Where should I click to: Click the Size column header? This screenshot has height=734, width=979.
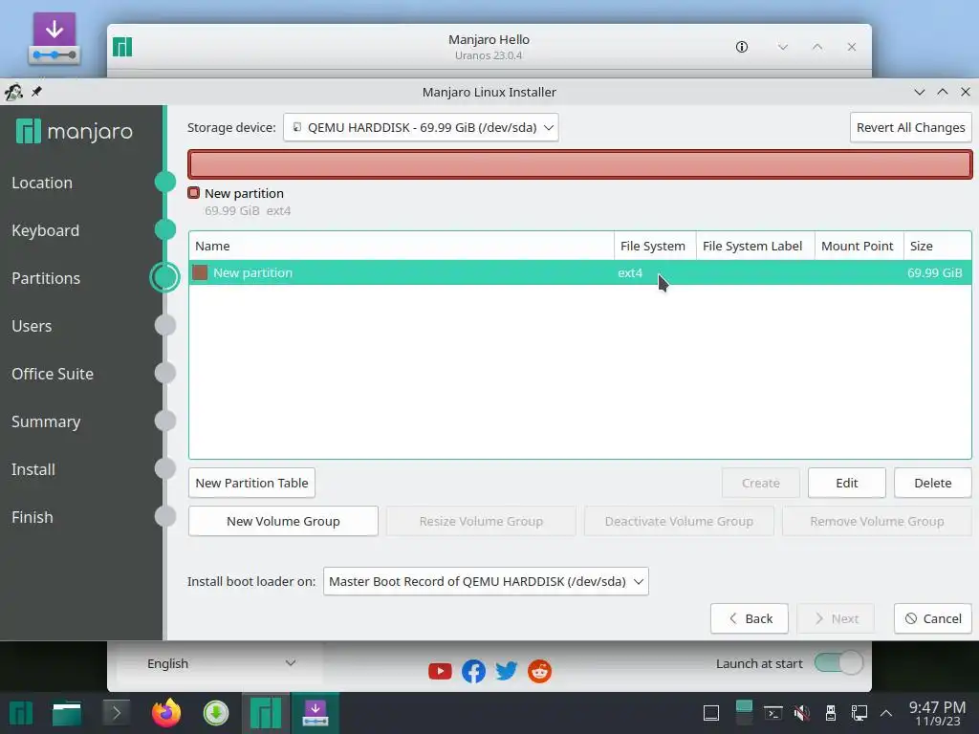point(937,246)
